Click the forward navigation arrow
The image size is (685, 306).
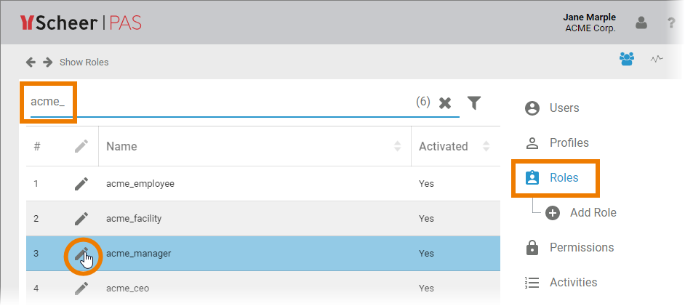[x=47, y=62]
